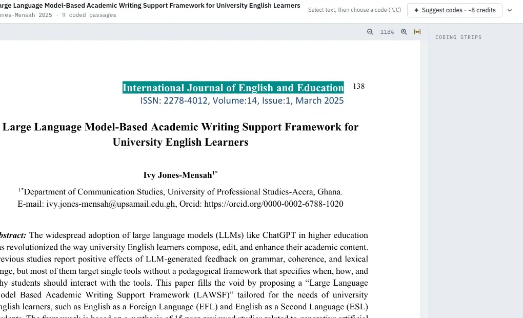Click the zoom in magnifier icon
The image size is (523, 318).
click(404, 32)
